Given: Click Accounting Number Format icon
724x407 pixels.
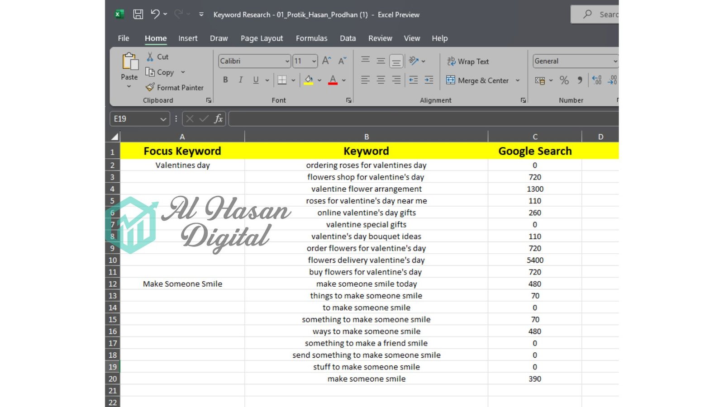Looking at the screenshot, I should [x=540, y=80].
